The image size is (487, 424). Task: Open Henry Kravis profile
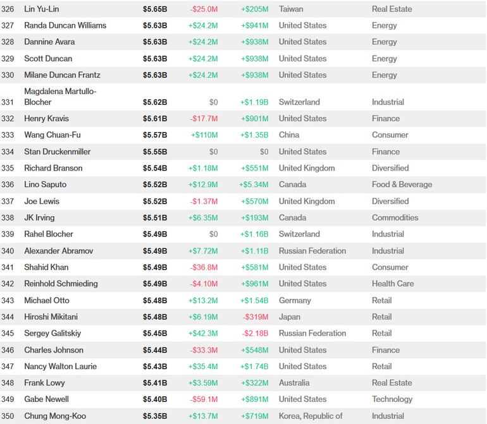pyautogui.click(x=46, y=118)
